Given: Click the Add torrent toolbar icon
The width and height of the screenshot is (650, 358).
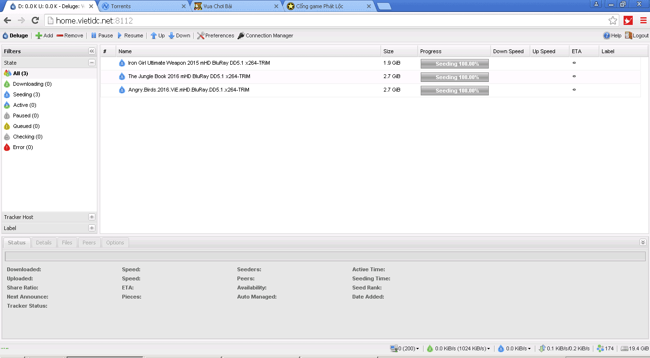Looking at the screenshot, I should point(39,35).
